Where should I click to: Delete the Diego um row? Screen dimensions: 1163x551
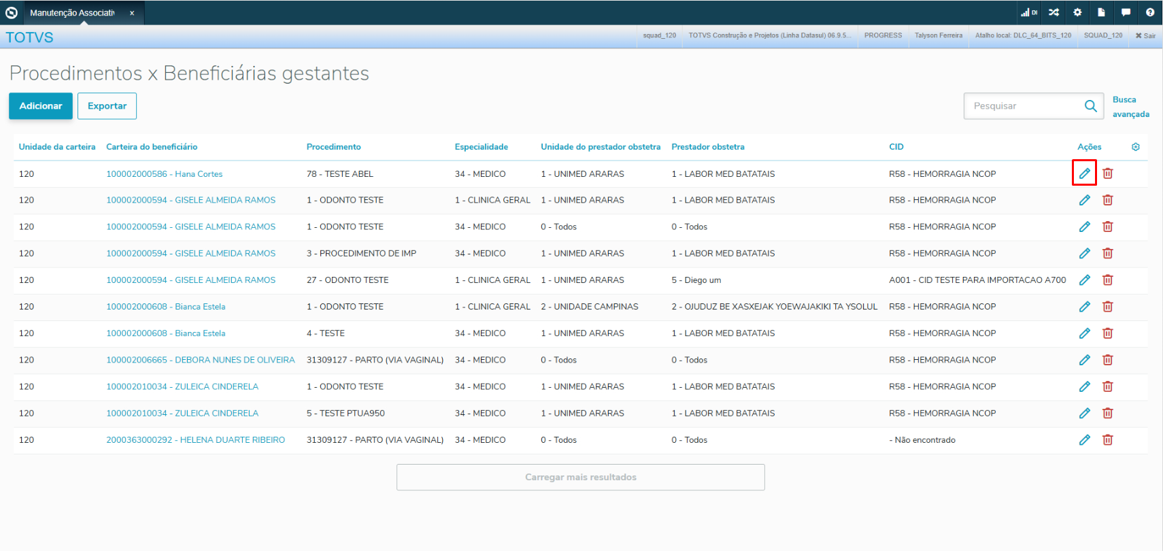tap(1107, 280)
